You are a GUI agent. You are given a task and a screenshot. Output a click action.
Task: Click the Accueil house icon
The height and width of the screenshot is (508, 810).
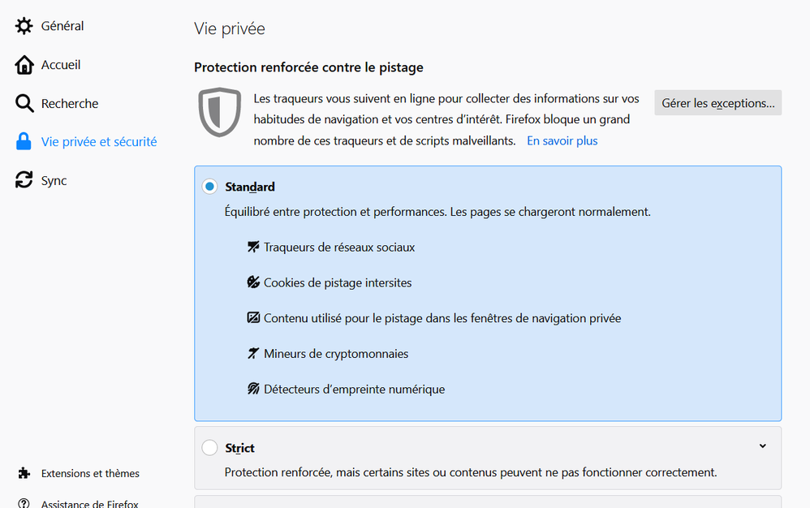tap(24, 65)
